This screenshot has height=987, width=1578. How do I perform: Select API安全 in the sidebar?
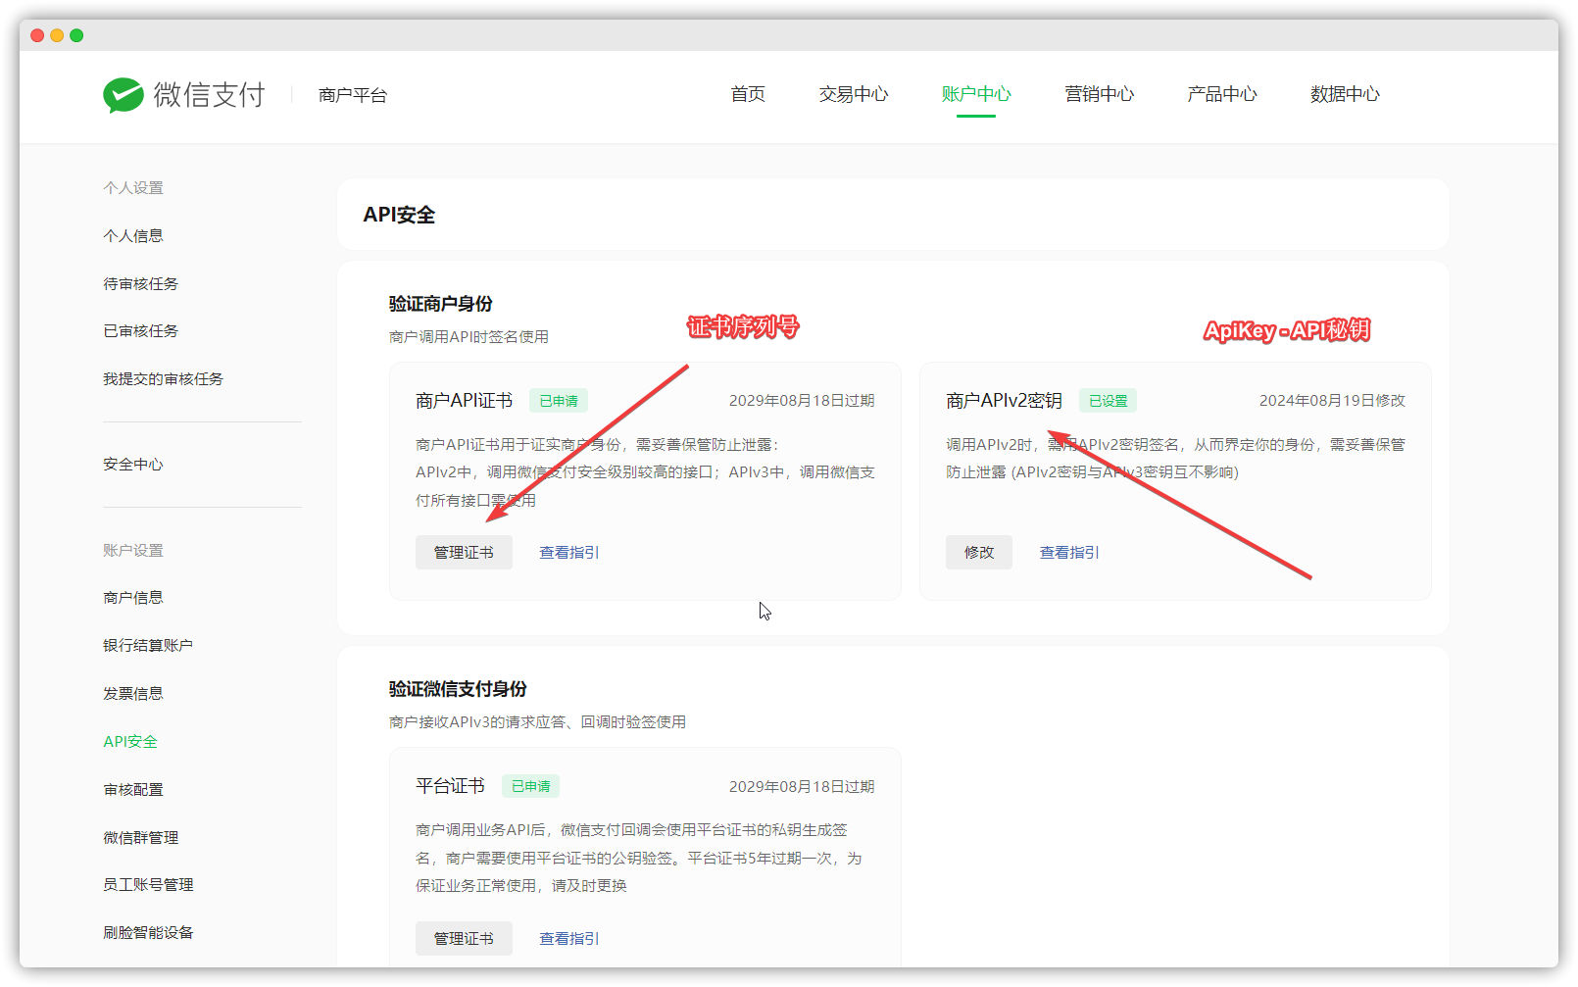(x=130, y=742)
